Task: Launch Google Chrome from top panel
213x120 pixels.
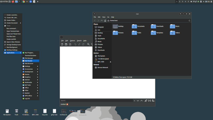Action: point(23,2)
